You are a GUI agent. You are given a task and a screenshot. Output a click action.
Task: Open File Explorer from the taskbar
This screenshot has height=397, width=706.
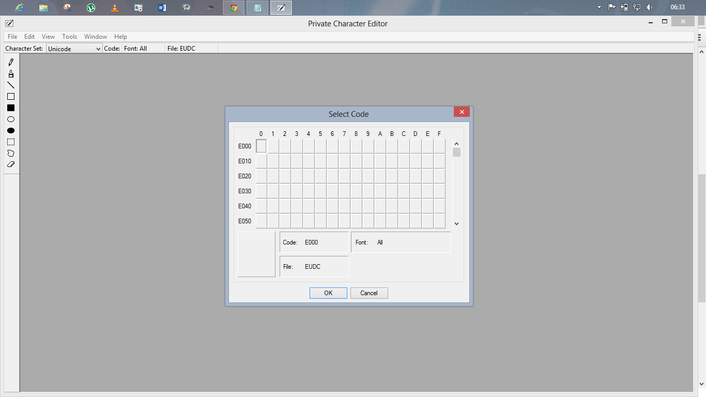tap(43, 8)
